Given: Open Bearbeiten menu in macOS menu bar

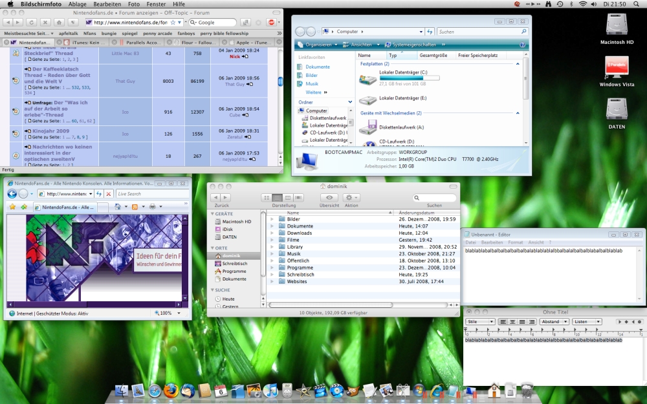Looking at the screenshot, I should tap(107, 4).
